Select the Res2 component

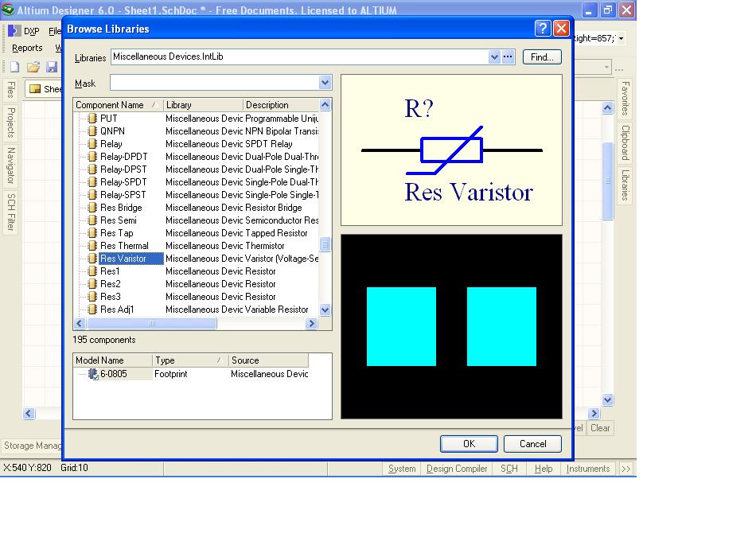click(x=197, y=284)
